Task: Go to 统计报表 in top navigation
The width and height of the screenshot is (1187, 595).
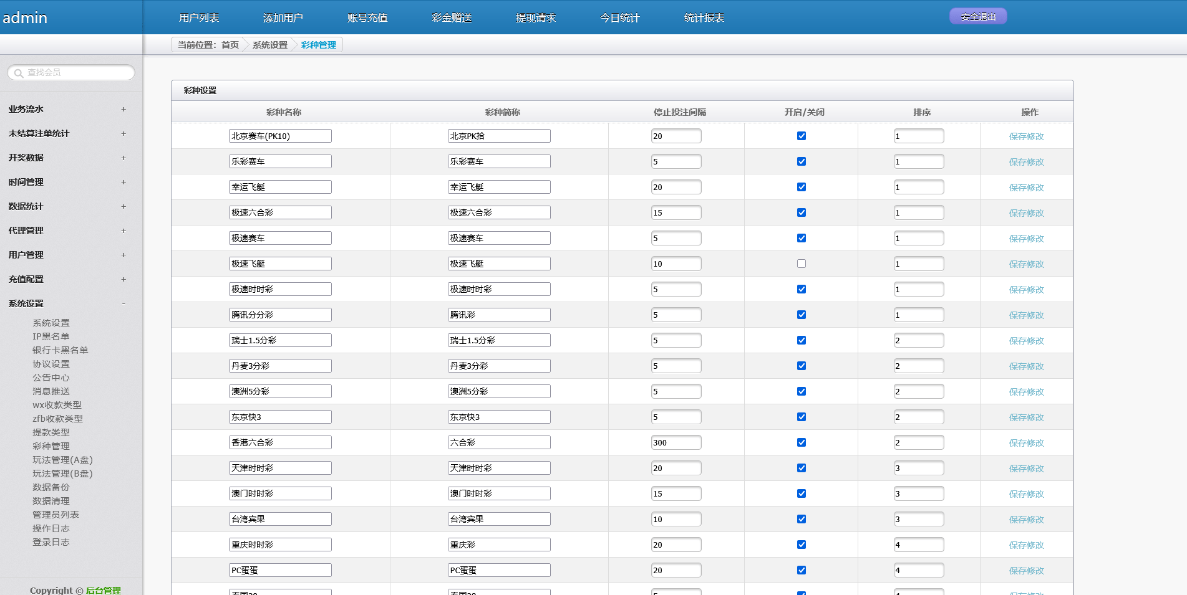Action: point(704,18)
